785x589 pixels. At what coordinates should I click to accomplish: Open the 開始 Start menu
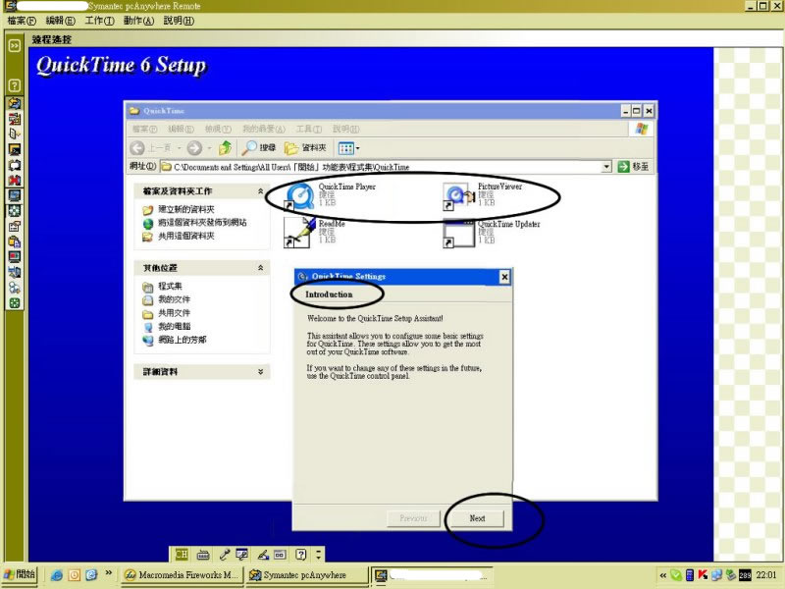click(x=19, y=575)
